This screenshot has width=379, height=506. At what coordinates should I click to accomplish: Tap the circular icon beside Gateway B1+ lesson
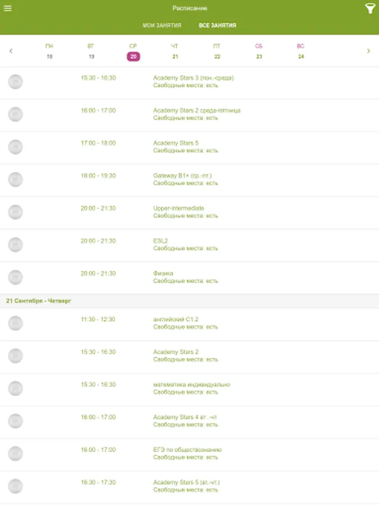click(x=16, y=179)
